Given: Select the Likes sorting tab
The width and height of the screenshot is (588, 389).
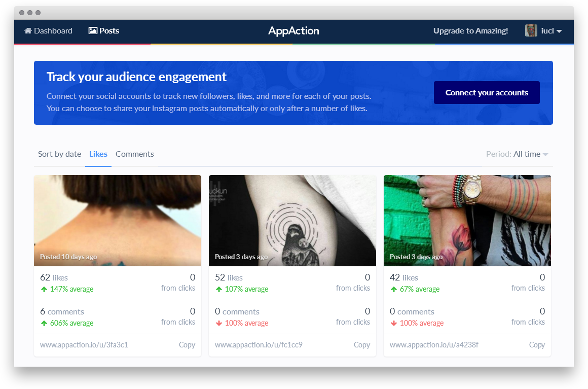Looking at the screenshot, I should (98, 154).
